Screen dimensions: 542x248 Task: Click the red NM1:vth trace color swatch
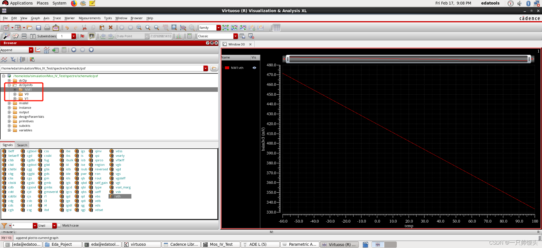click(227, 68)
